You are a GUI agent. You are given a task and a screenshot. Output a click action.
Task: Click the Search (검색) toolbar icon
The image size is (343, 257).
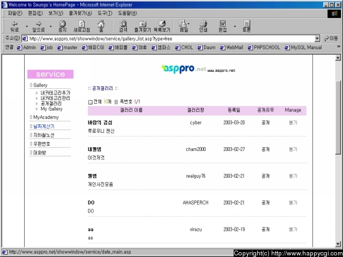pyautogui.click(x=123, y=26)
